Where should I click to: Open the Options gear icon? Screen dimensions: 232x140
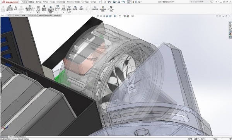coord(139,2)
